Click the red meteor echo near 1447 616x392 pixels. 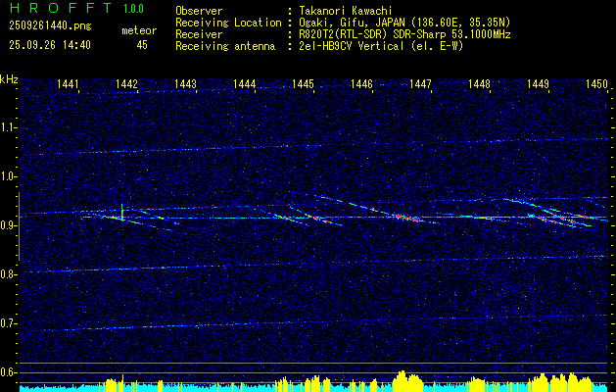[408, 218]
